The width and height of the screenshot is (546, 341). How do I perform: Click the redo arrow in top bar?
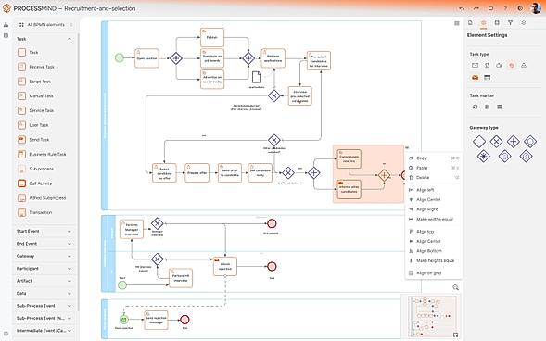click(476, 8)
